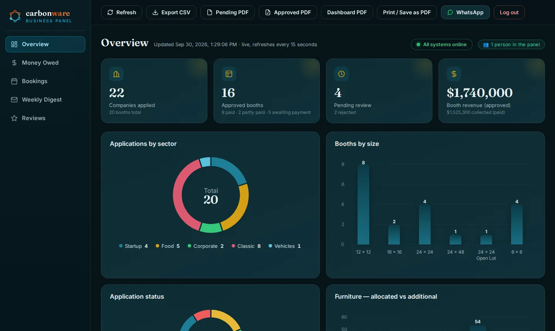Click the 6 × 6 bar in Booths by size

tap(517, 224)
